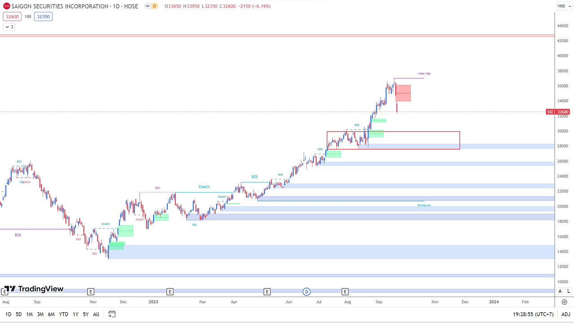Click the high price value H33950

(x=192, y=6)
